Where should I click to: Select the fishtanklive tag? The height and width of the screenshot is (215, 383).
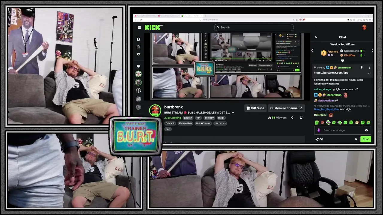point(185,124)
